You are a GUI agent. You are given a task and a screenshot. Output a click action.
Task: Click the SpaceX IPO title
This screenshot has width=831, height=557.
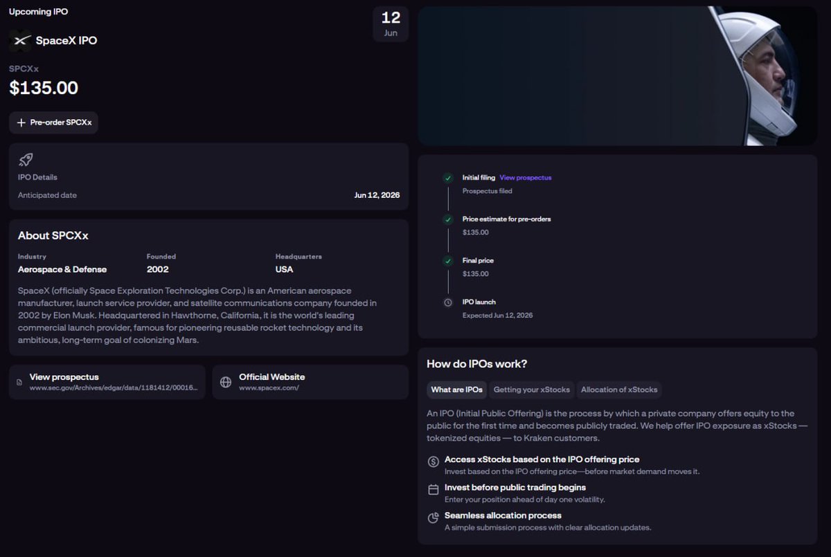pos(66,40)
